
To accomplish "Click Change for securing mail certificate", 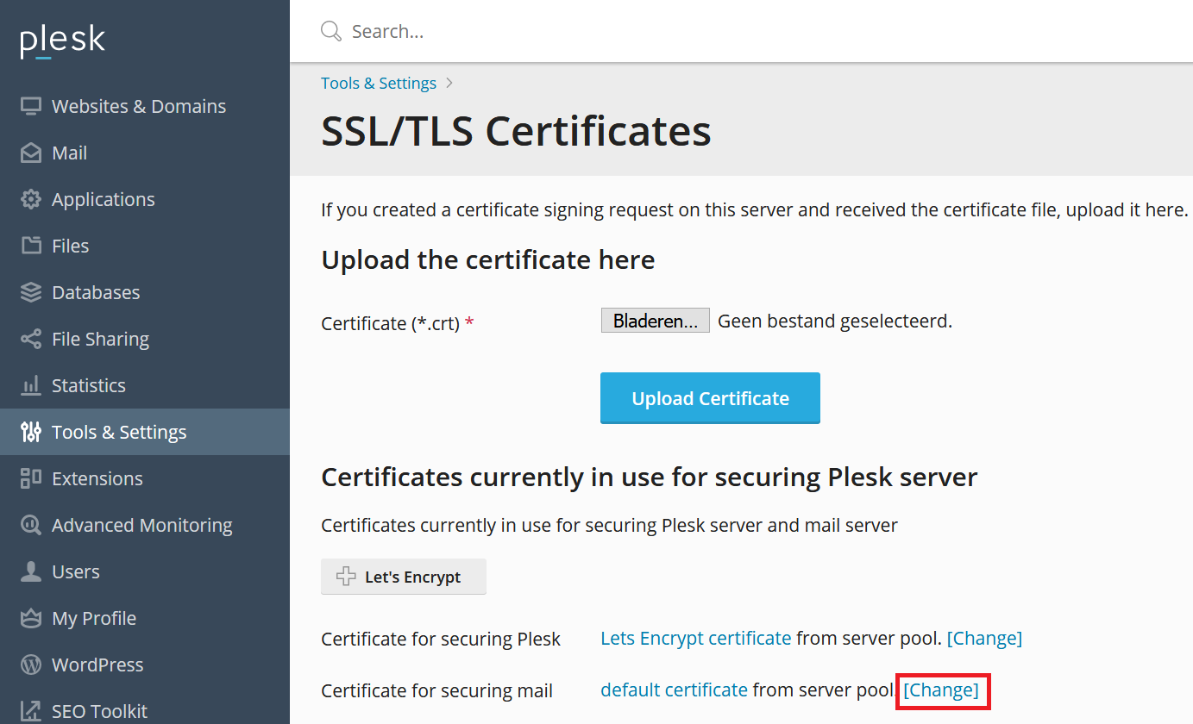I will coord(941,690).
